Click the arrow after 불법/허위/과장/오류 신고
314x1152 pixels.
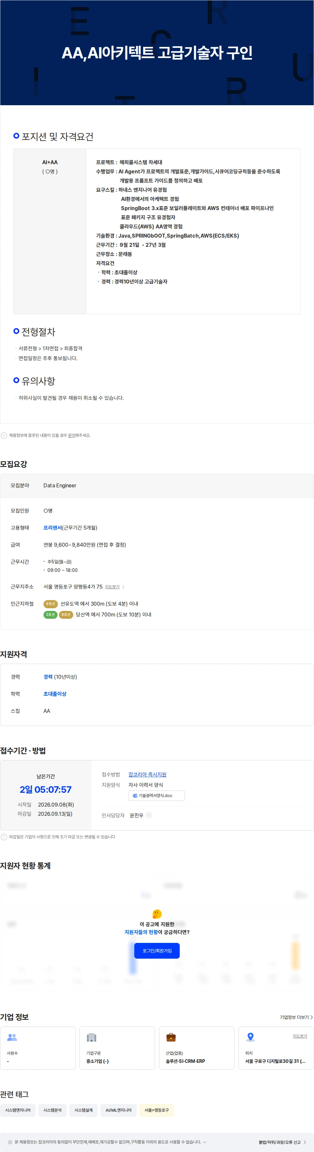(x=305, y=1142)
